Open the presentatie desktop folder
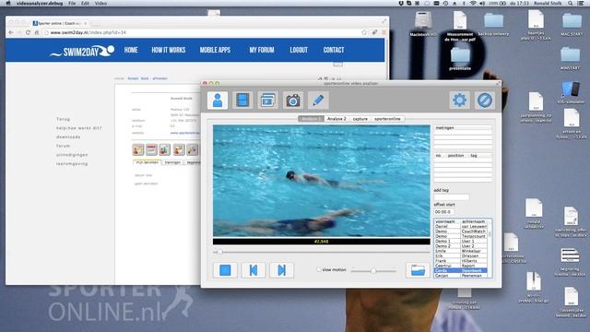Viewport: 590px width, 332px height. pos(460,58)
